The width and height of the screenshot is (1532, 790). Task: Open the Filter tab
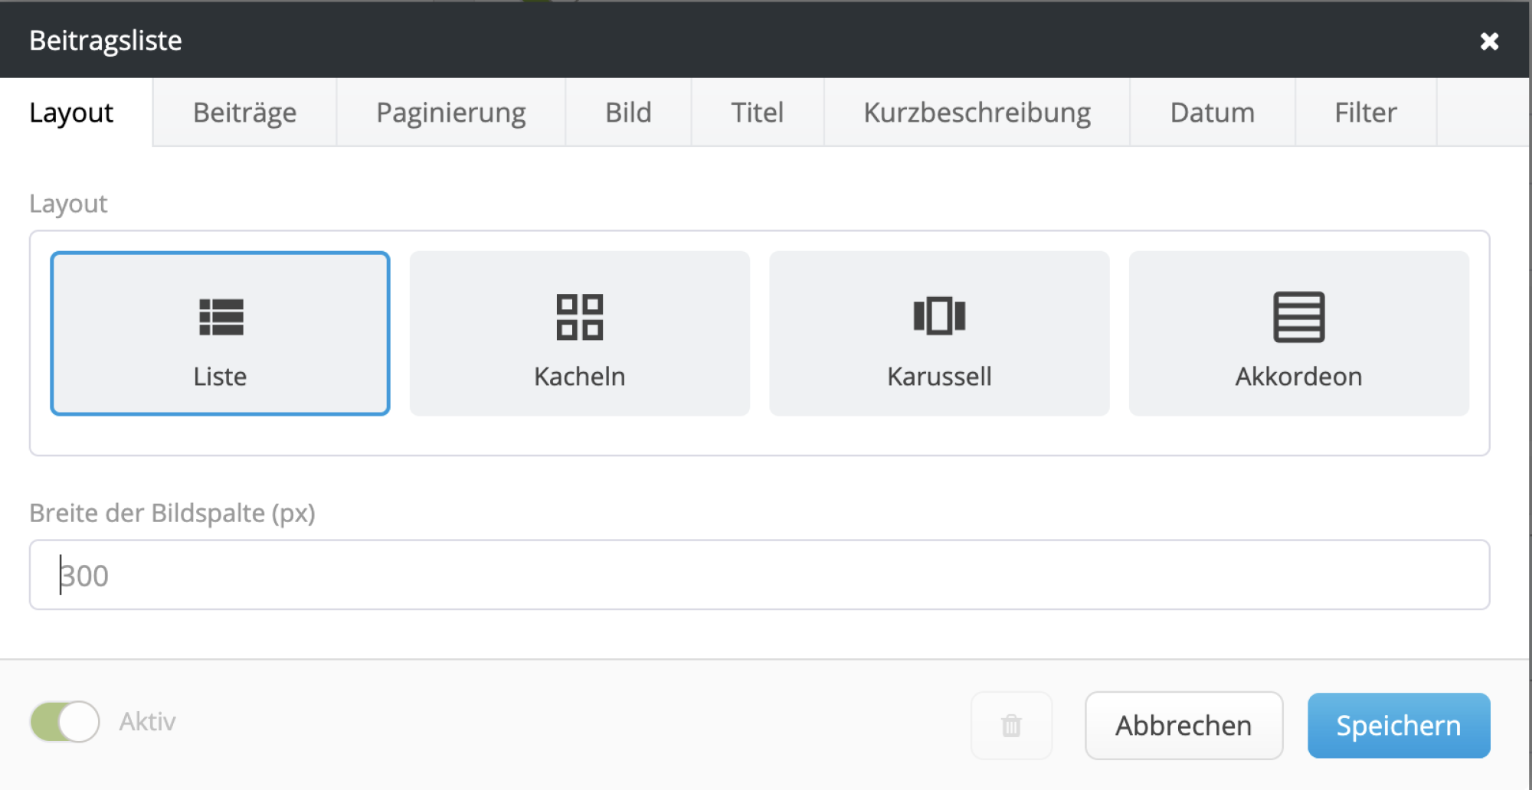(x=1365, y=112)
